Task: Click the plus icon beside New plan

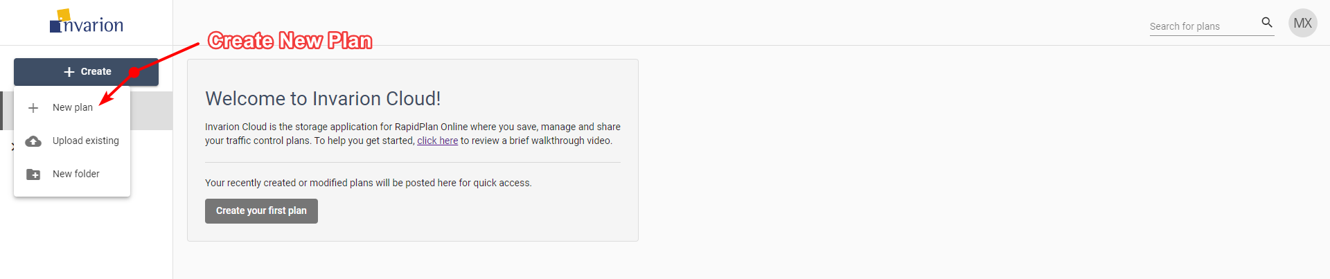Action: coord(33,108)
